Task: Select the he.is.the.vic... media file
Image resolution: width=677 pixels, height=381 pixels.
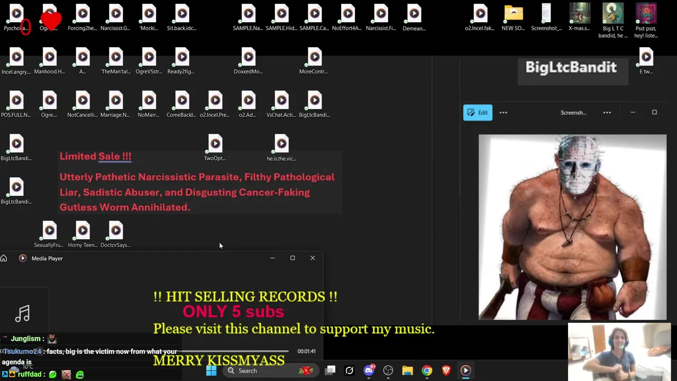Action: [281, 148]
